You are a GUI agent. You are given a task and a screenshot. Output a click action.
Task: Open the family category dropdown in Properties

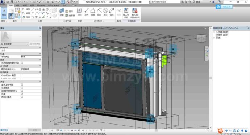(x=14, y=44)
